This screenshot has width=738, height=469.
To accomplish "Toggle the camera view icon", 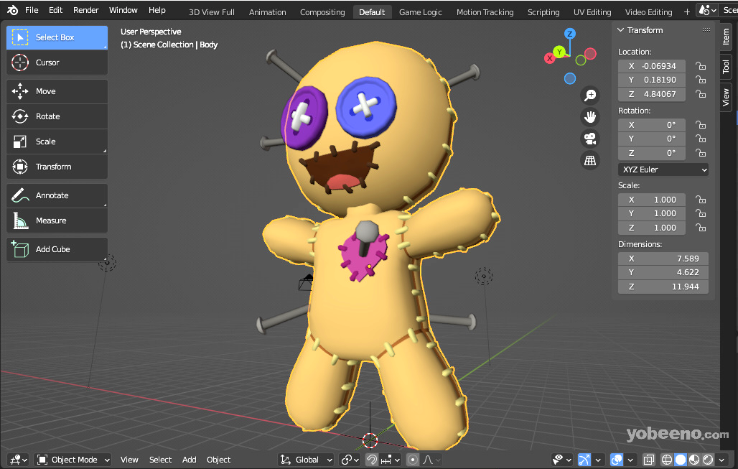I will (x=589, y=139).
